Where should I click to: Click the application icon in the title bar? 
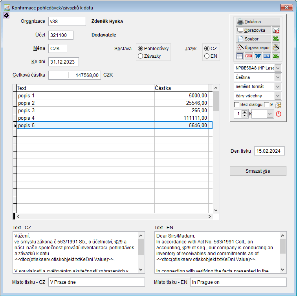(x=7, y=7)
